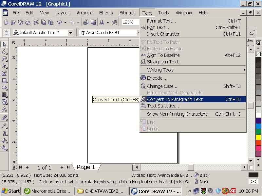Choose Change Case... menu entry

click(x=193, y=86)
